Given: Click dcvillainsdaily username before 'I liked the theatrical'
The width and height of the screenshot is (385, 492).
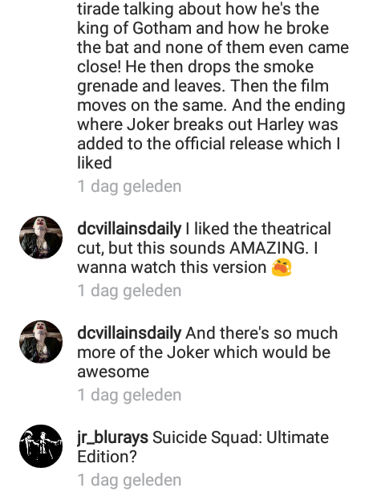Looking at the screenshot, I should [129, 229].
